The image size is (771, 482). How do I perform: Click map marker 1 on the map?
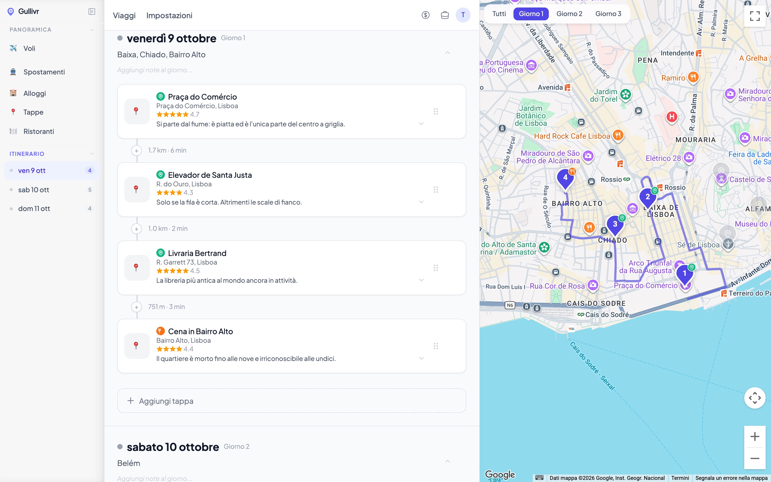pyautogui.click(x=684, y=274)
